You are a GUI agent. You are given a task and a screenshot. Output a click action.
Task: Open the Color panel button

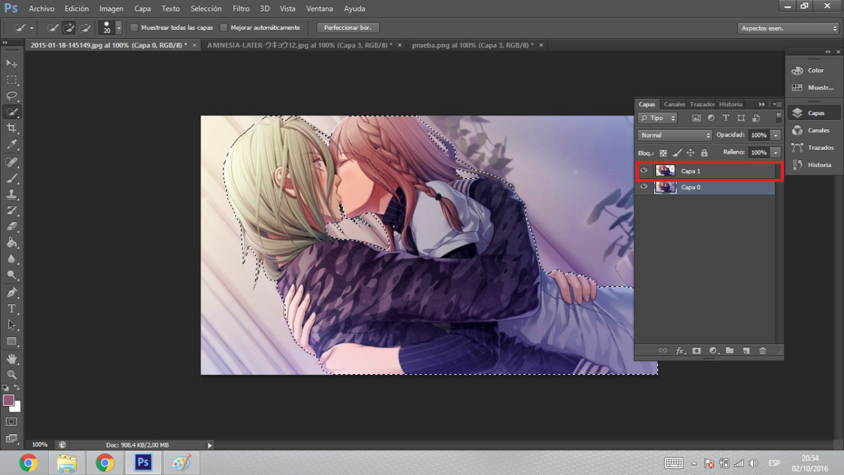(814, 71)
